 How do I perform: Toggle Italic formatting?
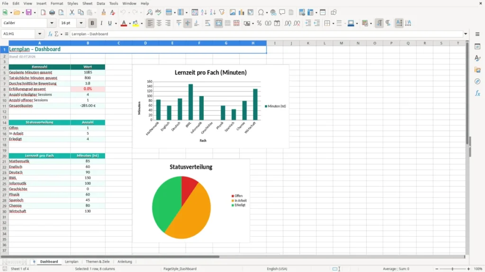click(101, 23)
